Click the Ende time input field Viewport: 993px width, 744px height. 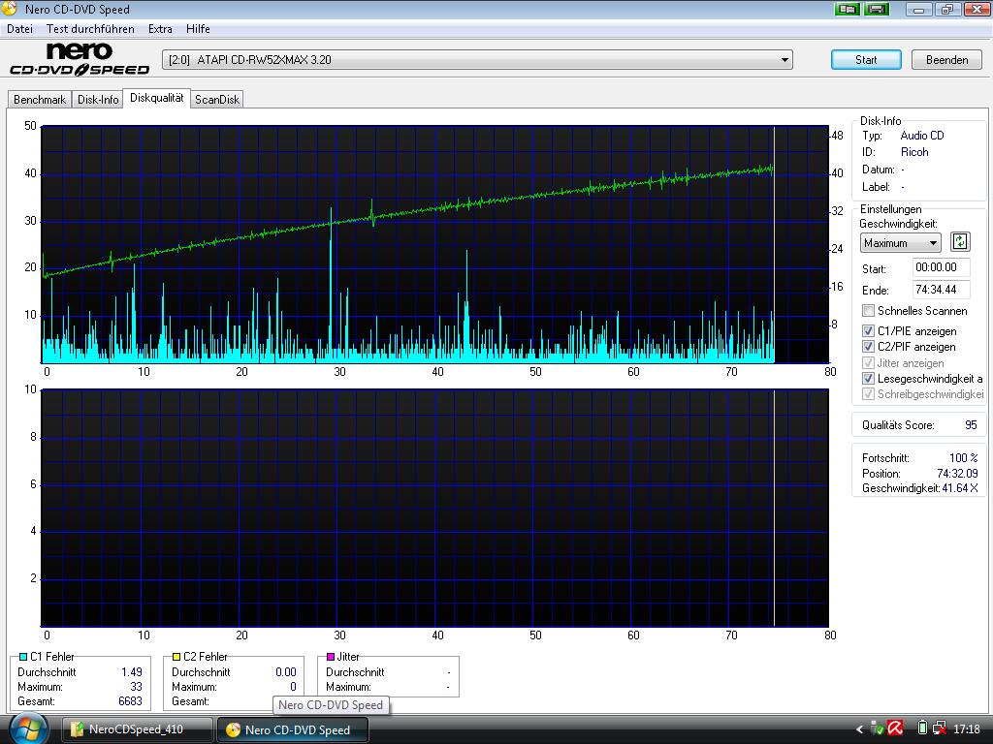(x=940, y=290)
